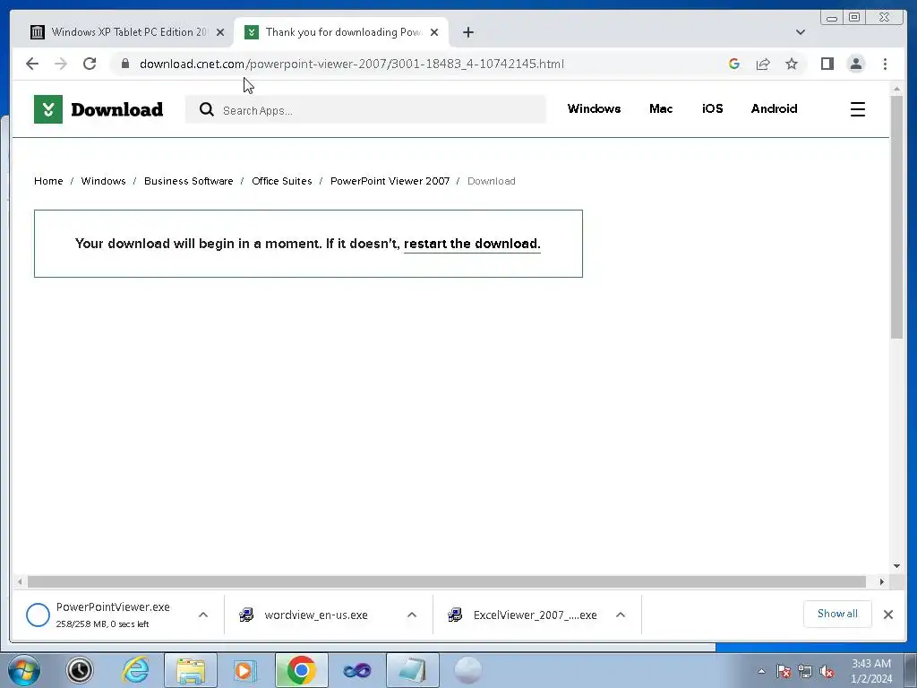
Task: Open the white sphere app in taskbar
Action: [467, 670]
